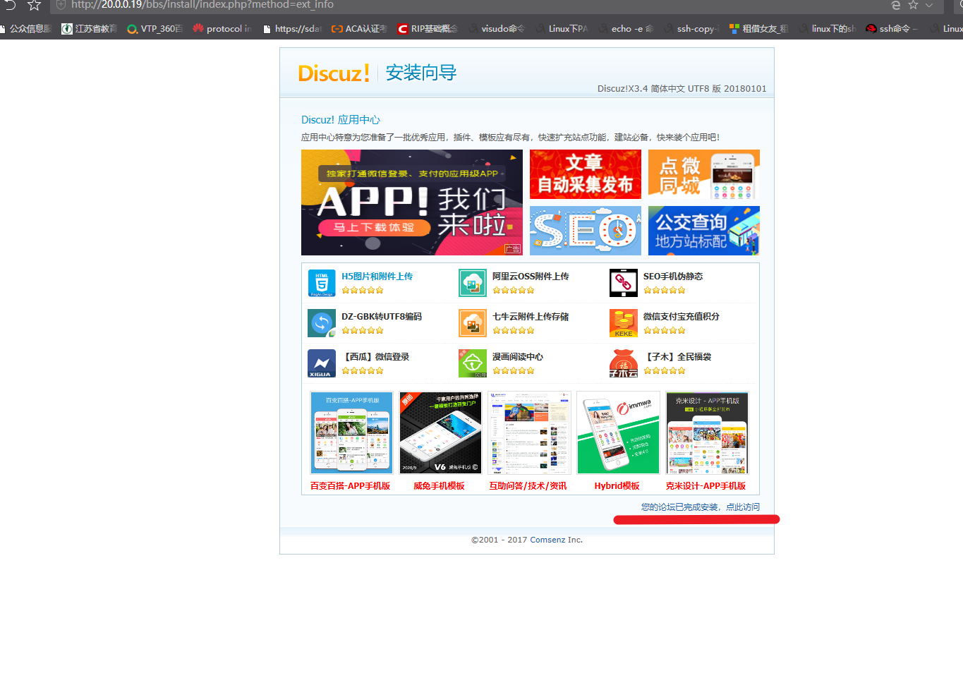
Task: Click the browser reload icon
Action: coord(10,5)
